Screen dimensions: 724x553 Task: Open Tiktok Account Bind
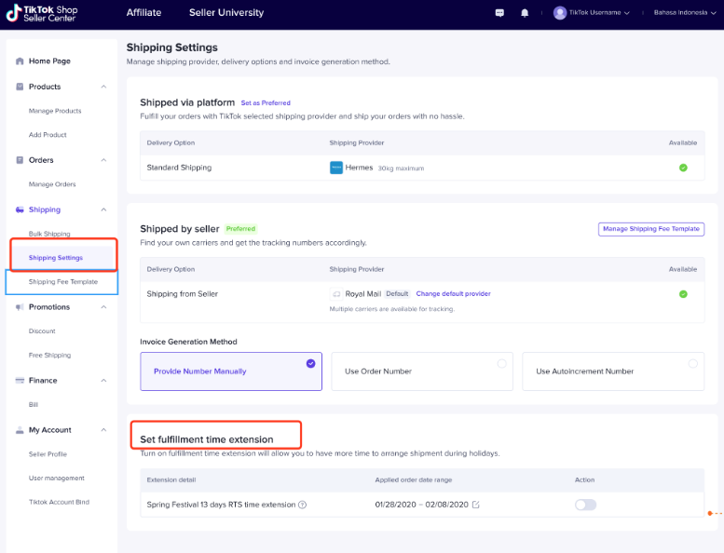pos(59,503)
